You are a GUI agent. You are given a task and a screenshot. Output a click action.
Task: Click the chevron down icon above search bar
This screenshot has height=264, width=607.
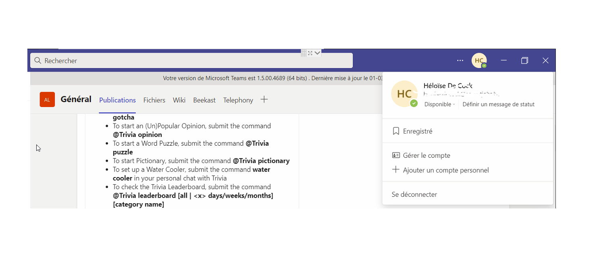point(317,53)
